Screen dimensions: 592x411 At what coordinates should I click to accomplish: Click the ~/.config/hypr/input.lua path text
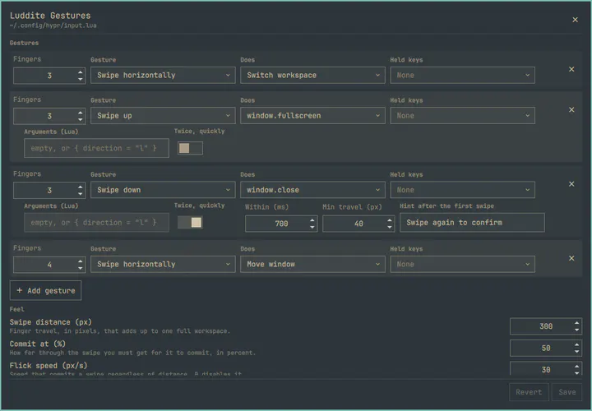pyautogui.click(x=53, y=25)
